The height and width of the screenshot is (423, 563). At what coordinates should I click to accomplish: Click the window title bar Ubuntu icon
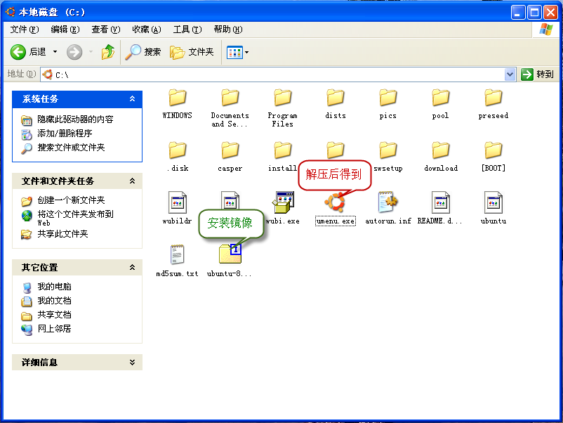coord(10,12)
